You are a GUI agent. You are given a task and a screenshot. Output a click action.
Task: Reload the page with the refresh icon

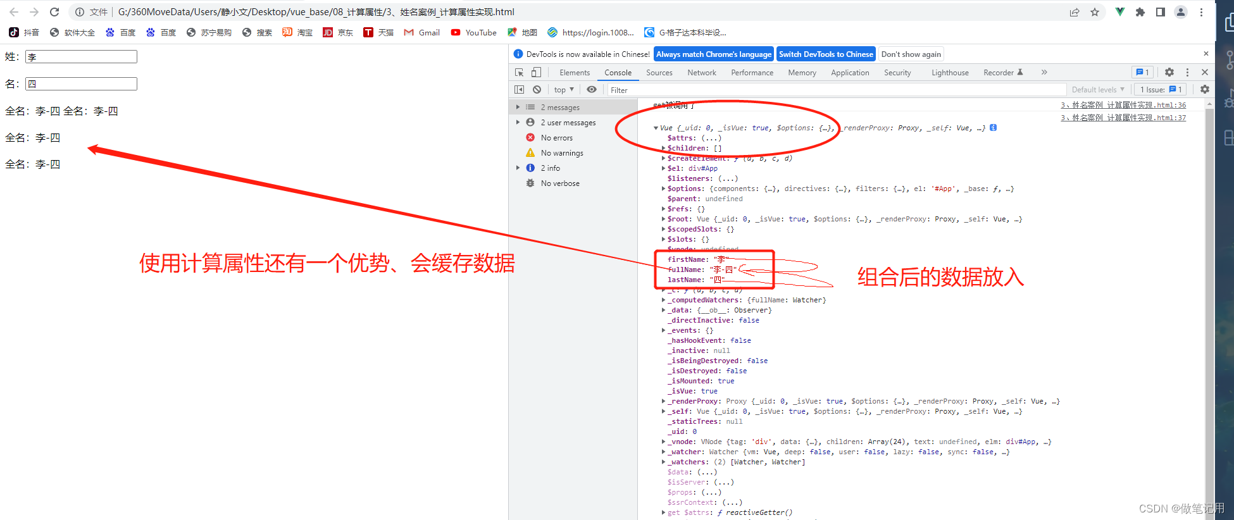coord(54,12)
